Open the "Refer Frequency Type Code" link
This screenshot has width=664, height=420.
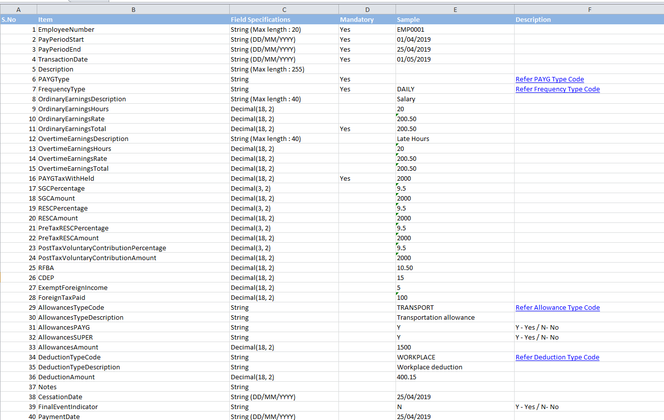pos(557,89)
